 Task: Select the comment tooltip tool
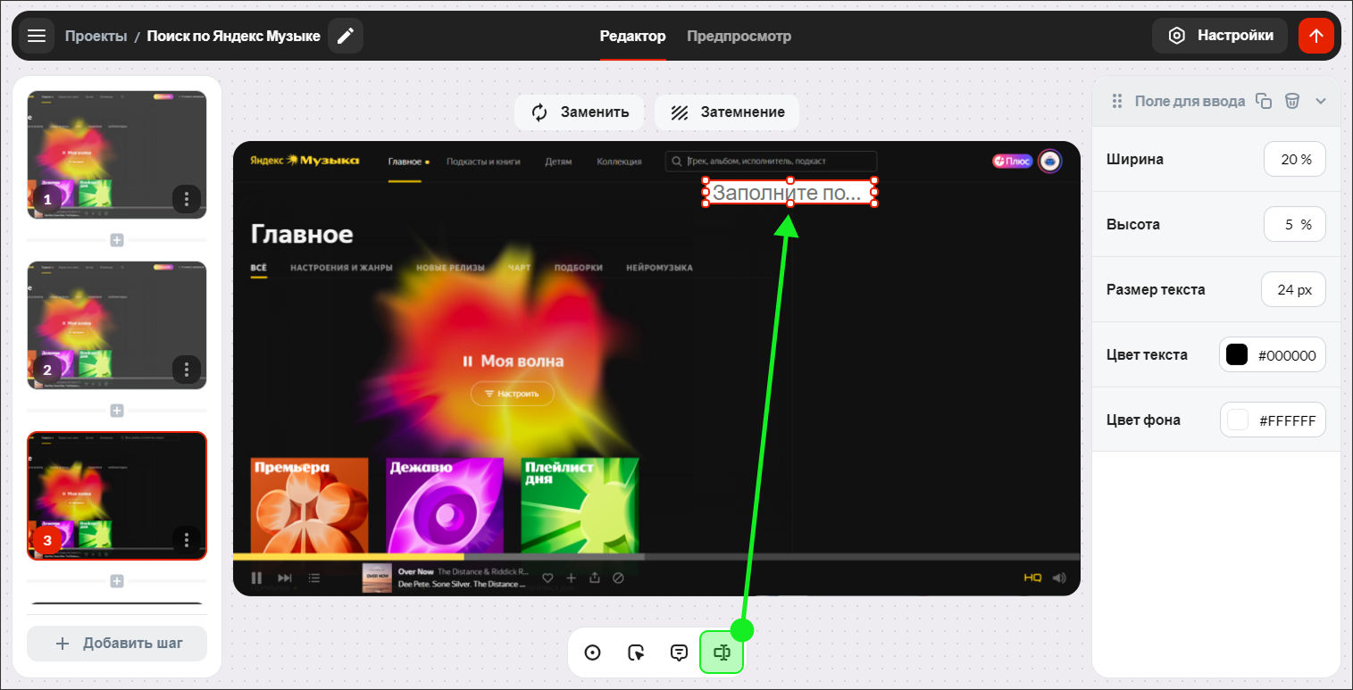[x=680, y=653]
